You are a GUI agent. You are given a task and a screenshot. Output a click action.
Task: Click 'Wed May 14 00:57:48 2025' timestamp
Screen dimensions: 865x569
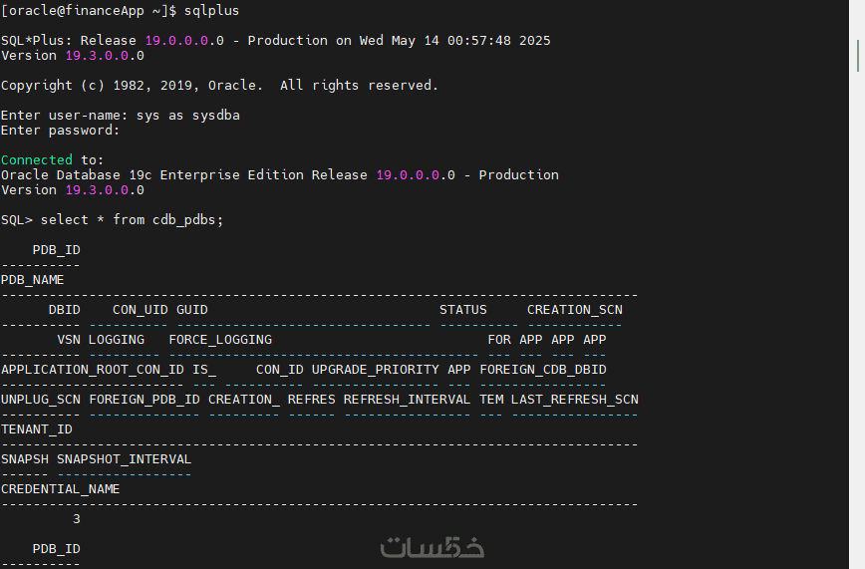pos(454,41)
